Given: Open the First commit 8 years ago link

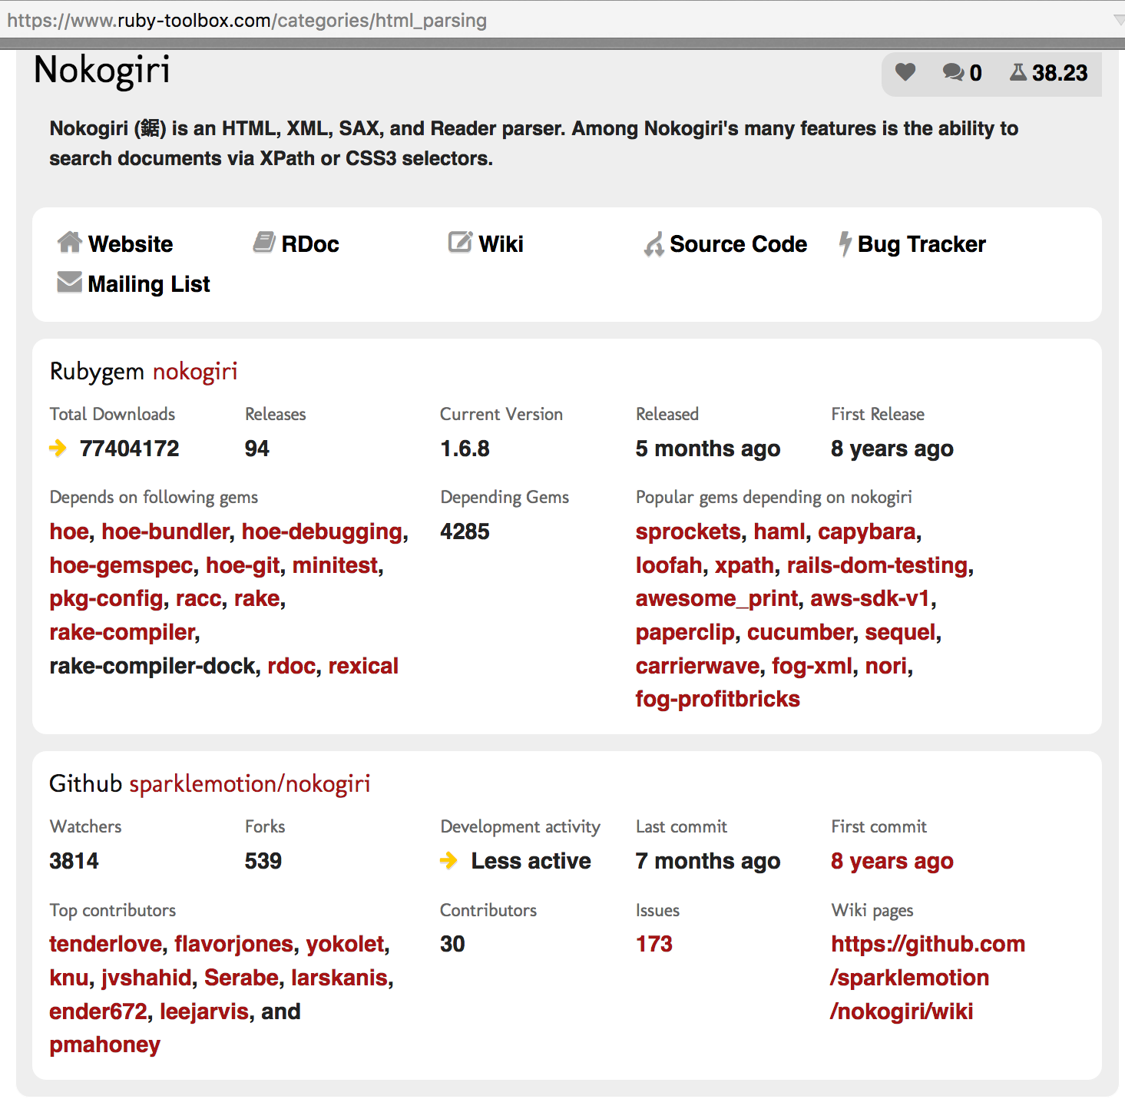Looking at the screenshot, I should click(x=892, y=862).
